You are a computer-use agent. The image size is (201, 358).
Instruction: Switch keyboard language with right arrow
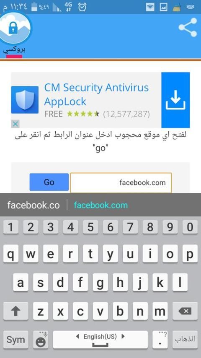pyautogui.click(x=123, y=336)
